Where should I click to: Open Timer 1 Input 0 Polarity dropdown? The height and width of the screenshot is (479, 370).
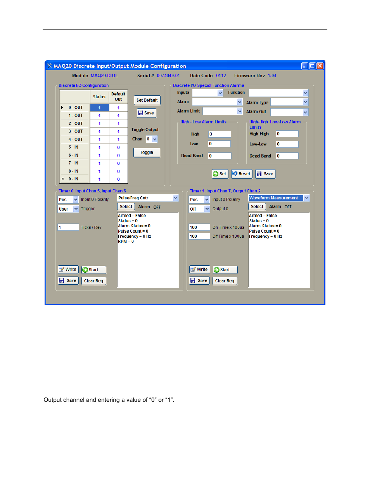click(x=207, y=200)
